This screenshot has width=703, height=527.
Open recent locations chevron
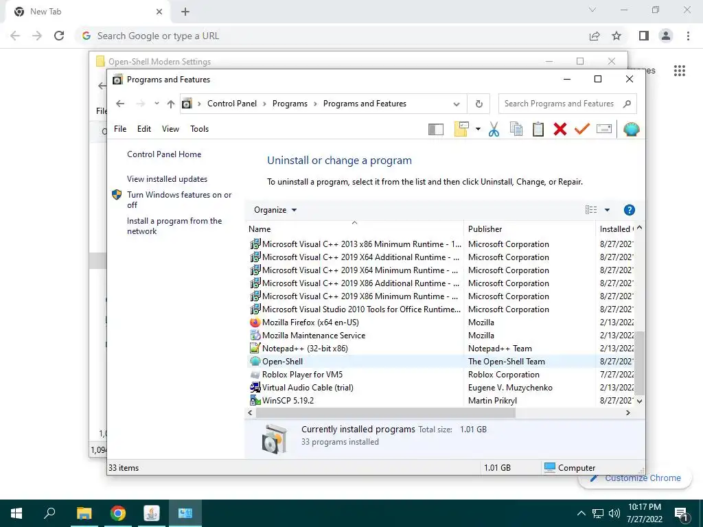pos(157,104)
